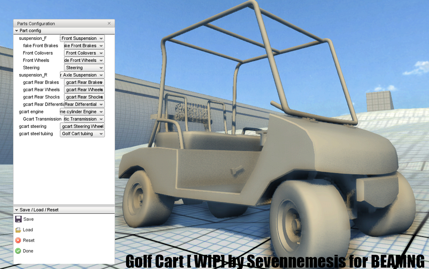The width and height of the screenshot is (429, 269).
Task: Click the red Reset icon
Action: pos(18,240)
